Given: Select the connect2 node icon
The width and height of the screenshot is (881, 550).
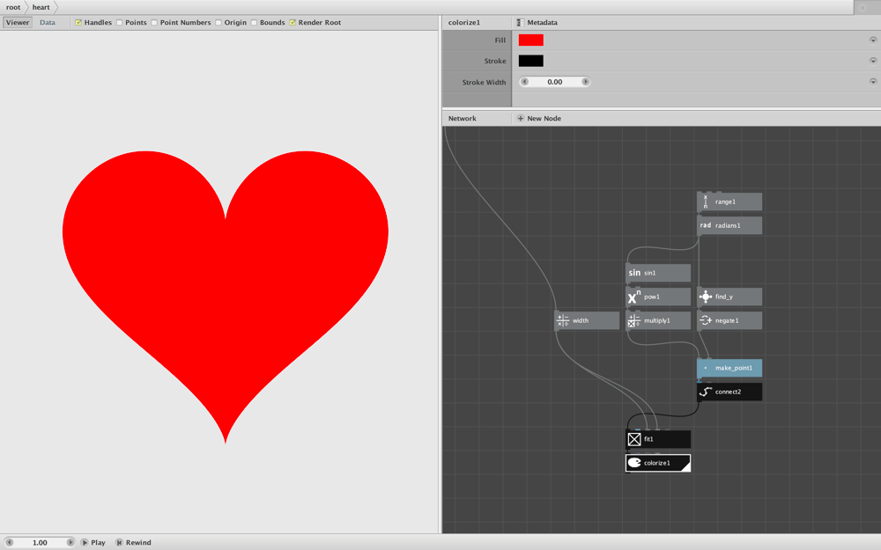Looking at the screenshot, I should click(706, 392).
